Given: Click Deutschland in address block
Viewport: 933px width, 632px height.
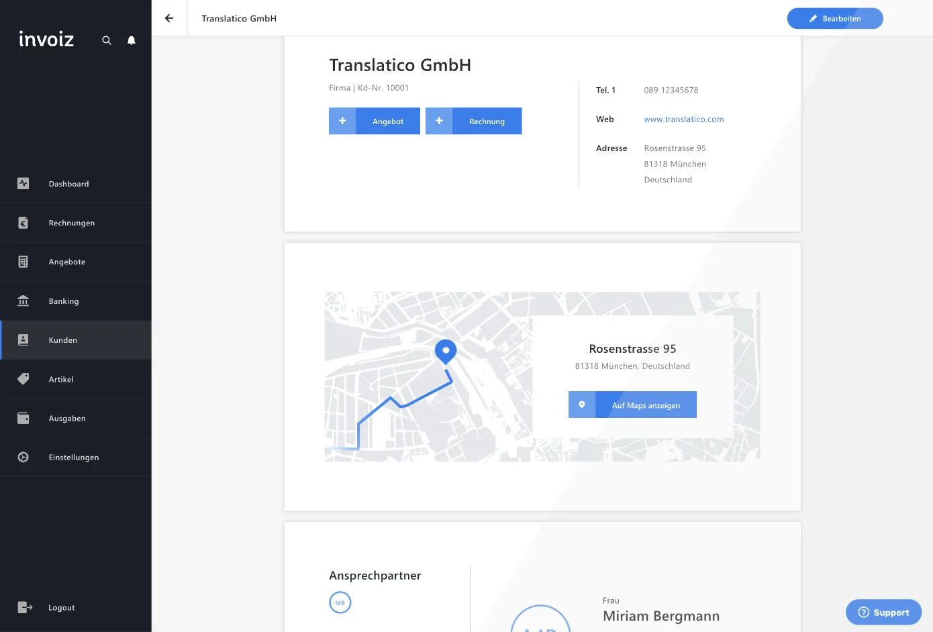Looking at the screenshot, I should (x=668, y=180).
